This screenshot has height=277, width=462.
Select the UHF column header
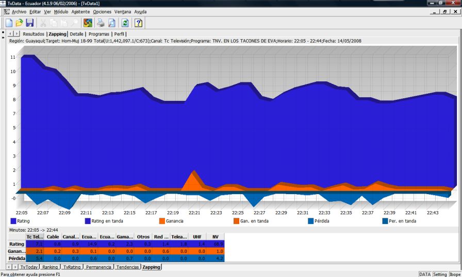pos(197,237)
